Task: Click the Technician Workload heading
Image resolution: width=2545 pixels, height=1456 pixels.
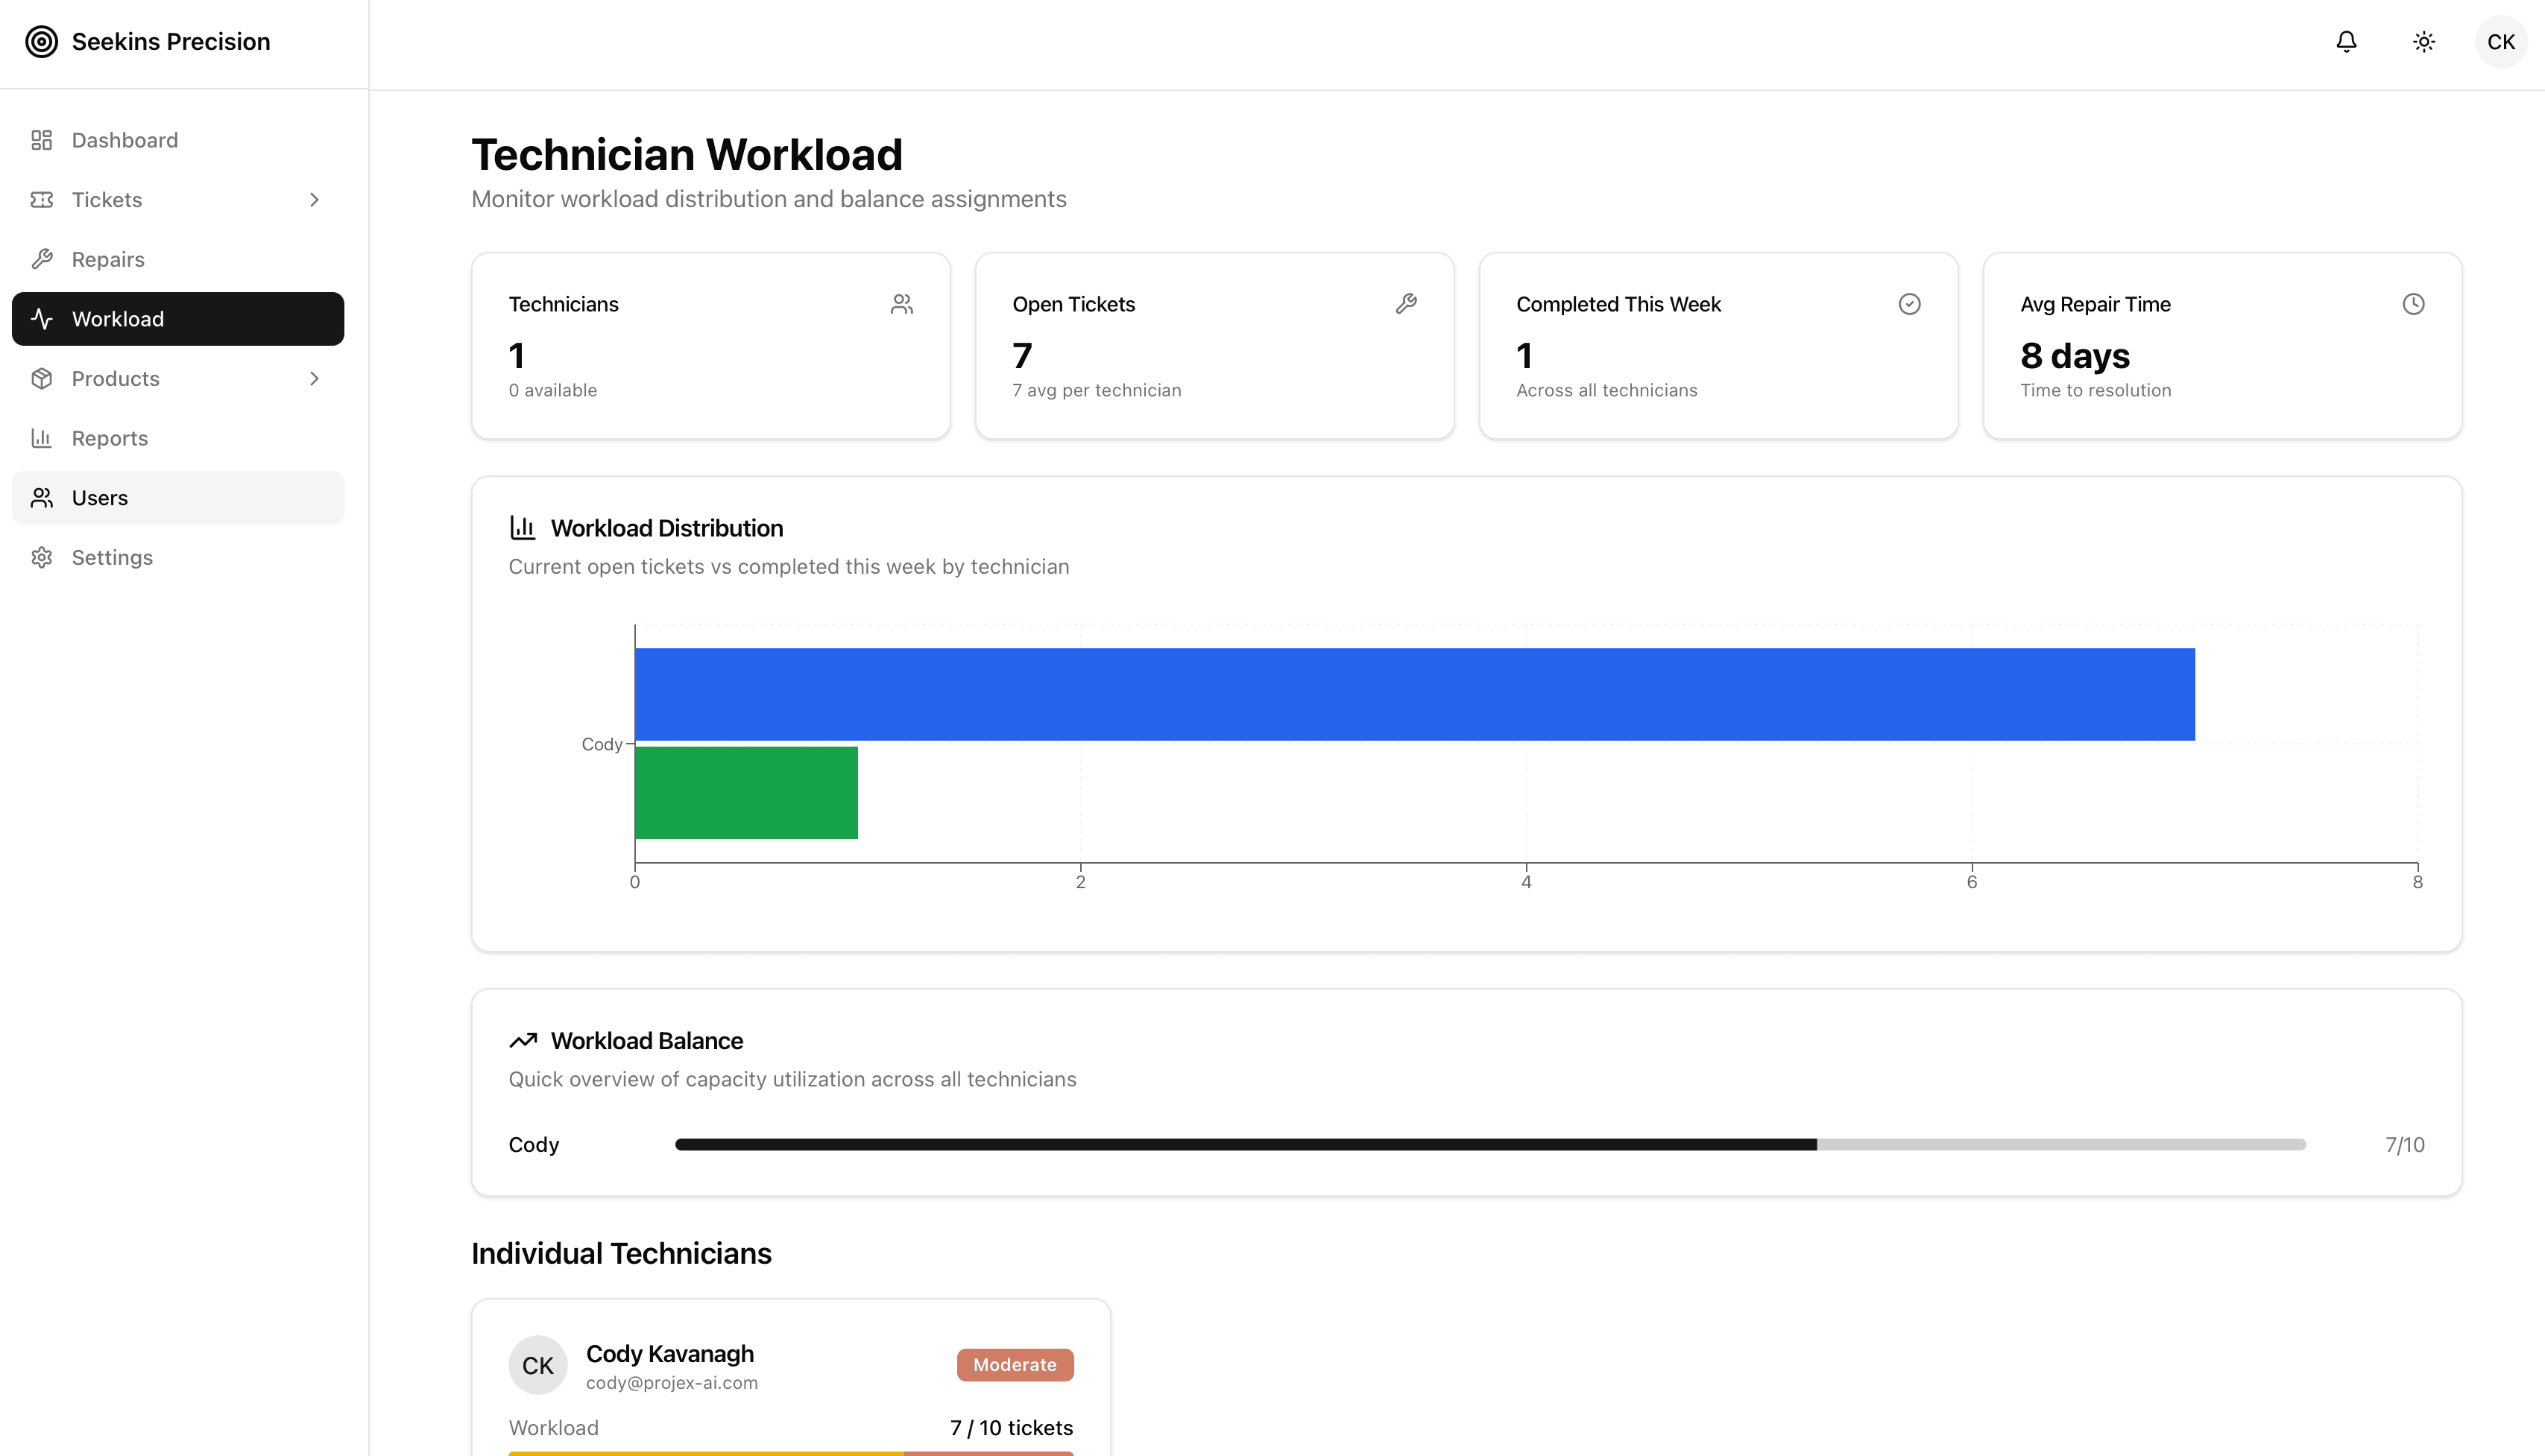Action: click(x=687, y=155)
